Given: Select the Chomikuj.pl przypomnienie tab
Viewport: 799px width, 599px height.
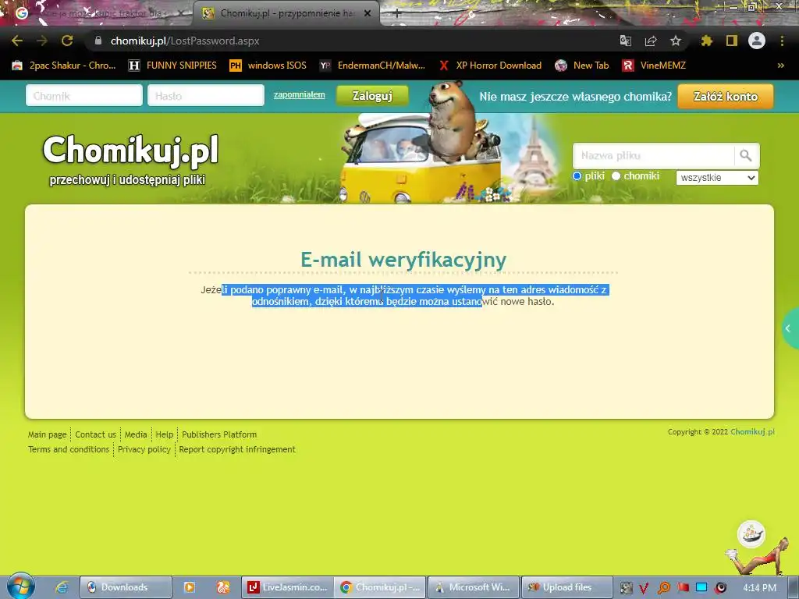Looking at the screenshot, I should click(x=286, y=13).
